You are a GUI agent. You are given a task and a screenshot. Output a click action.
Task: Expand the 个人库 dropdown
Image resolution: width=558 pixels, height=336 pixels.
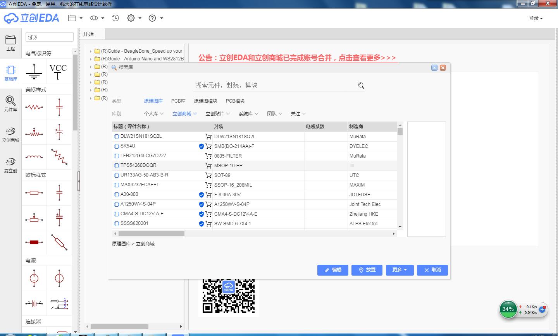[x=154, y=114]
